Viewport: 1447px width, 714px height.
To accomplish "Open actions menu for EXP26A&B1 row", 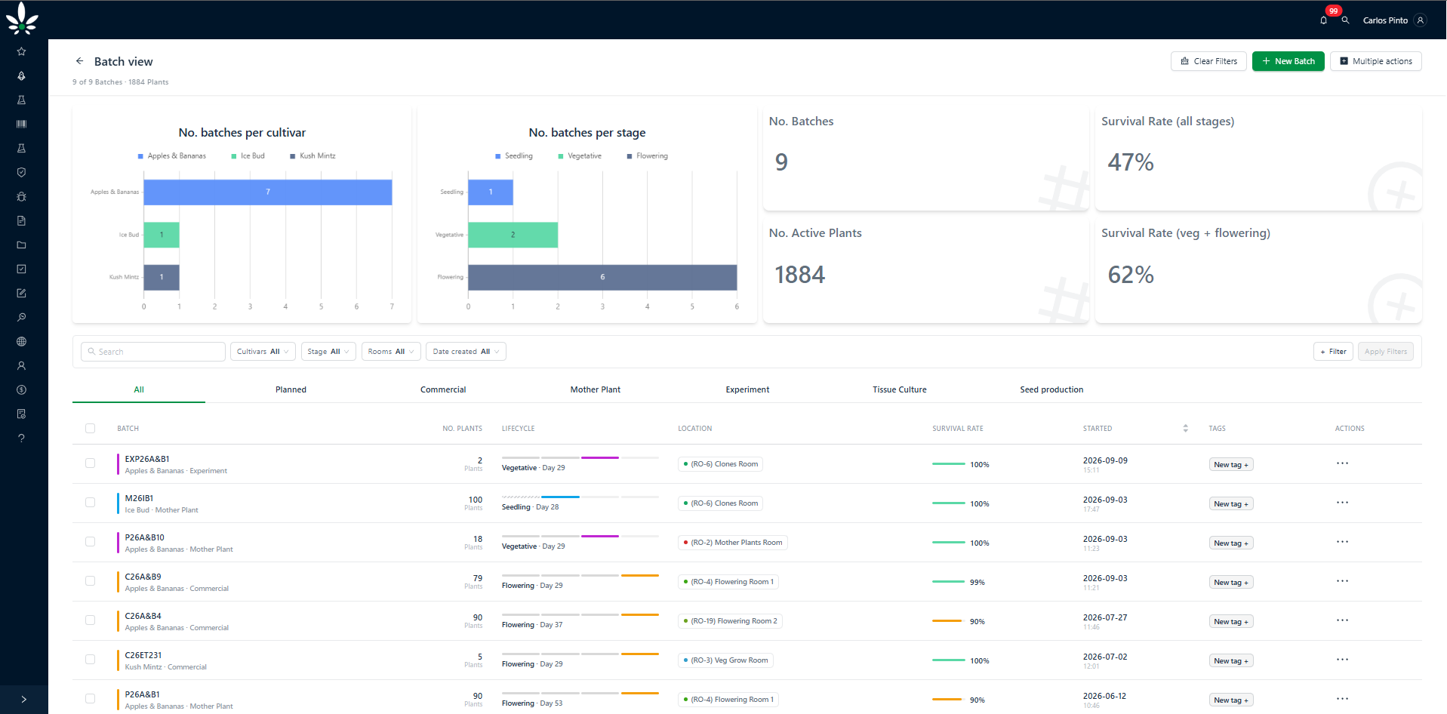I will 1342,463.
